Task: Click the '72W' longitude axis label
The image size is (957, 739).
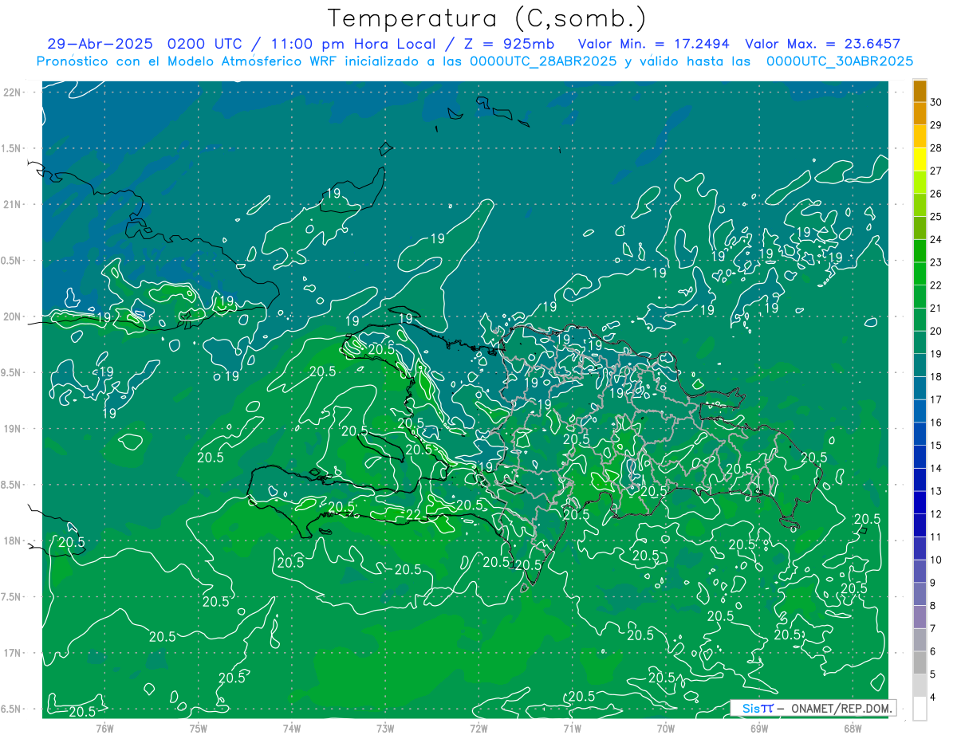Action: pos(478,728)
